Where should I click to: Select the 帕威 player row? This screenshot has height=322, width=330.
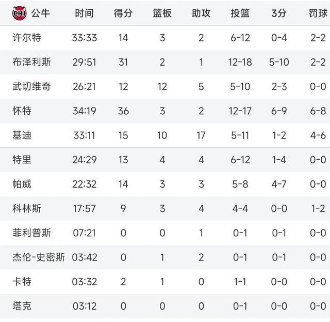165,184
